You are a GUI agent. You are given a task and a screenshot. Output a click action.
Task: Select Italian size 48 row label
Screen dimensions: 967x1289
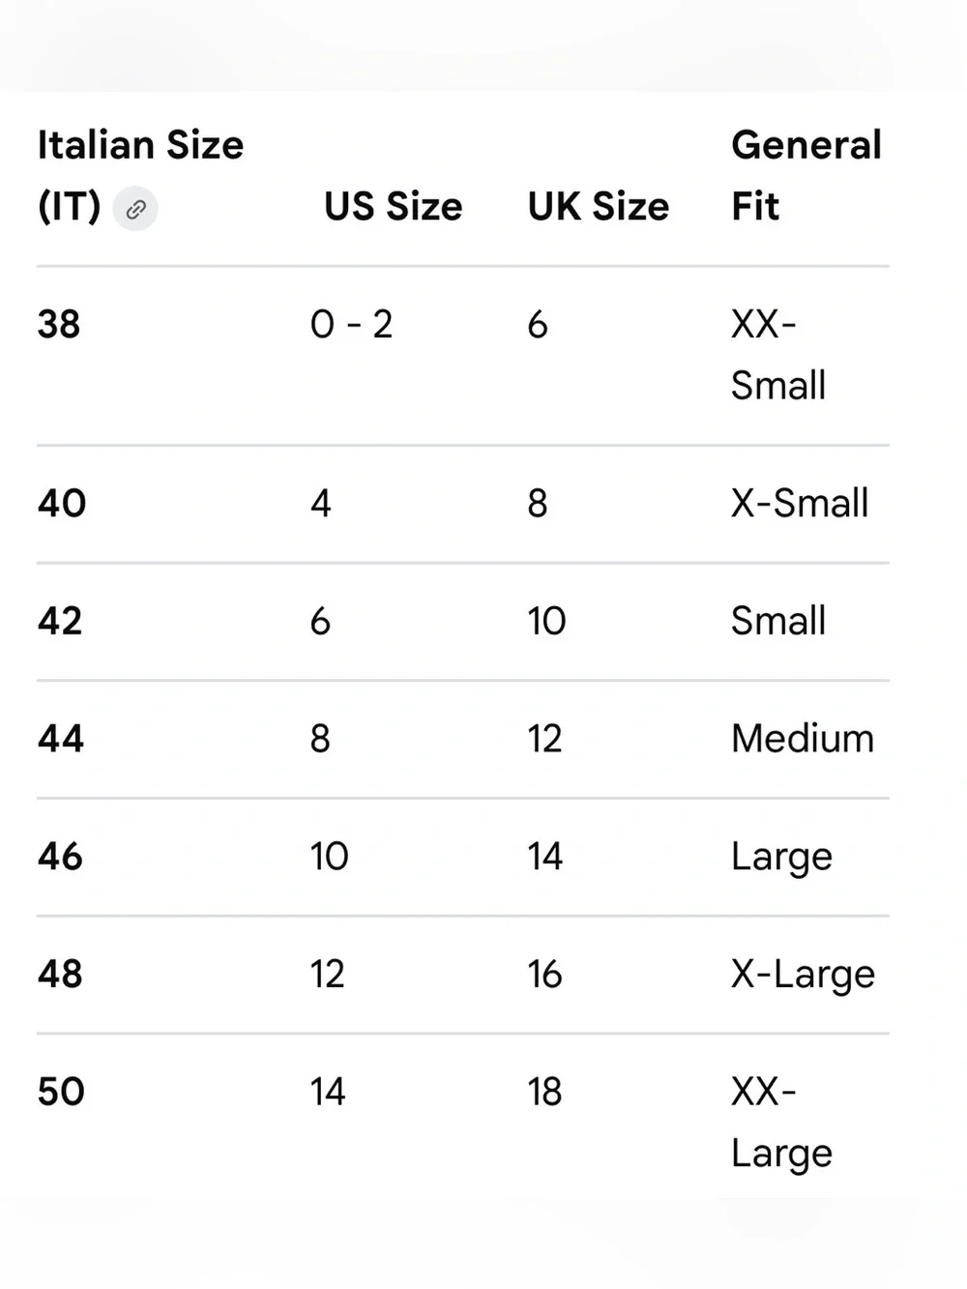click(x=60, y=975)
